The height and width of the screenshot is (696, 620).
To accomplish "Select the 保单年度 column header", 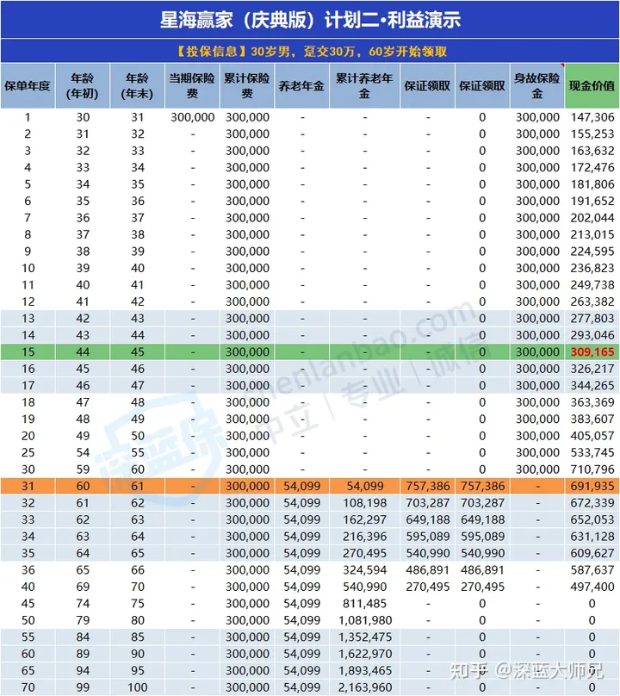I will (28, 86).
